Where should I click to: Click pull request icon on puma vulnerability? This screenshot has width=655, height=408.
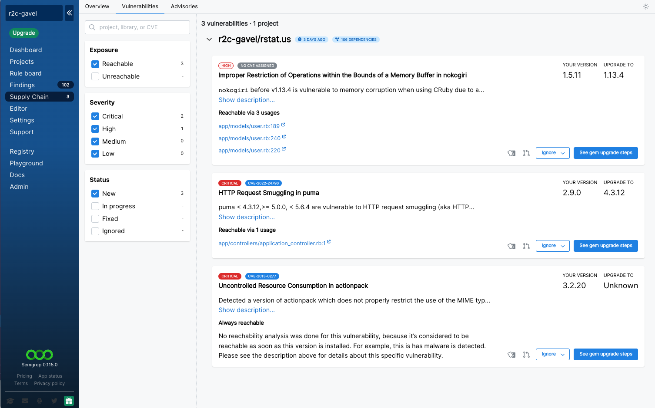tap(526, 246)
